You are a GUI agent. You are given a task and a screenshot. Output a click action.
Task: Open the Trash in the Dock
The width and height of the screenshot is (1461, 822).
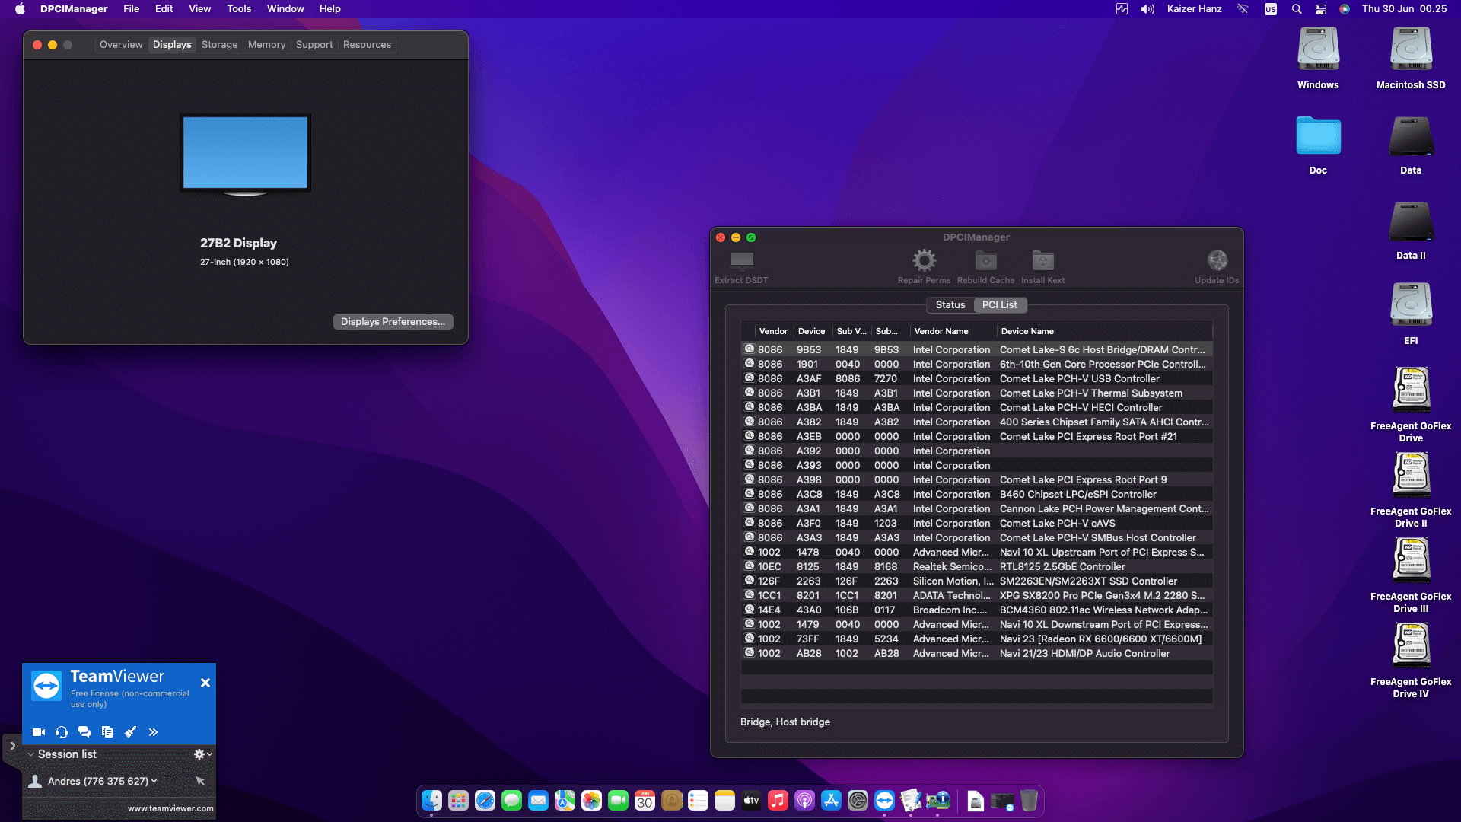(x=1029, y=801)
